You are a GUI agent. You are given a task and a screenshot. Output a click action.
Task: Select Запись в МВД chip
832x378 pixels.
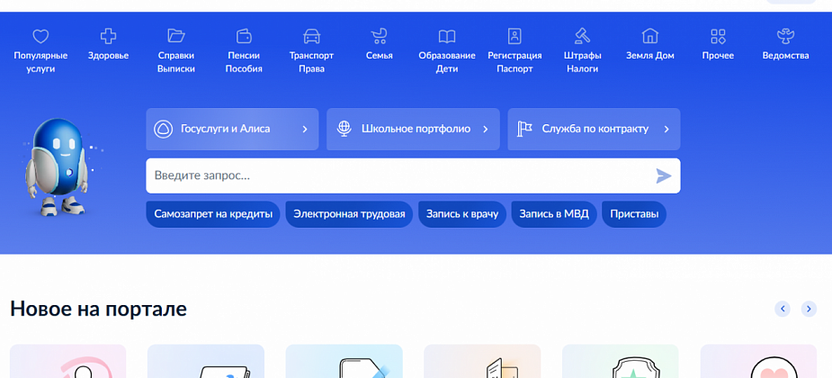(554, 214)
